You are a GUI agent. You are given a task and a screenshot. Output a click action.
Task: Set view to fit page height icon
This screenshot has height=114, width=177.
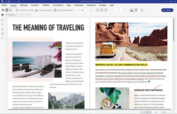click(97, 10)
